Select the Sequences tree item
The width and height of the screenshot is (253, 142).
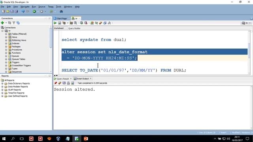click(x=17, y=72)
